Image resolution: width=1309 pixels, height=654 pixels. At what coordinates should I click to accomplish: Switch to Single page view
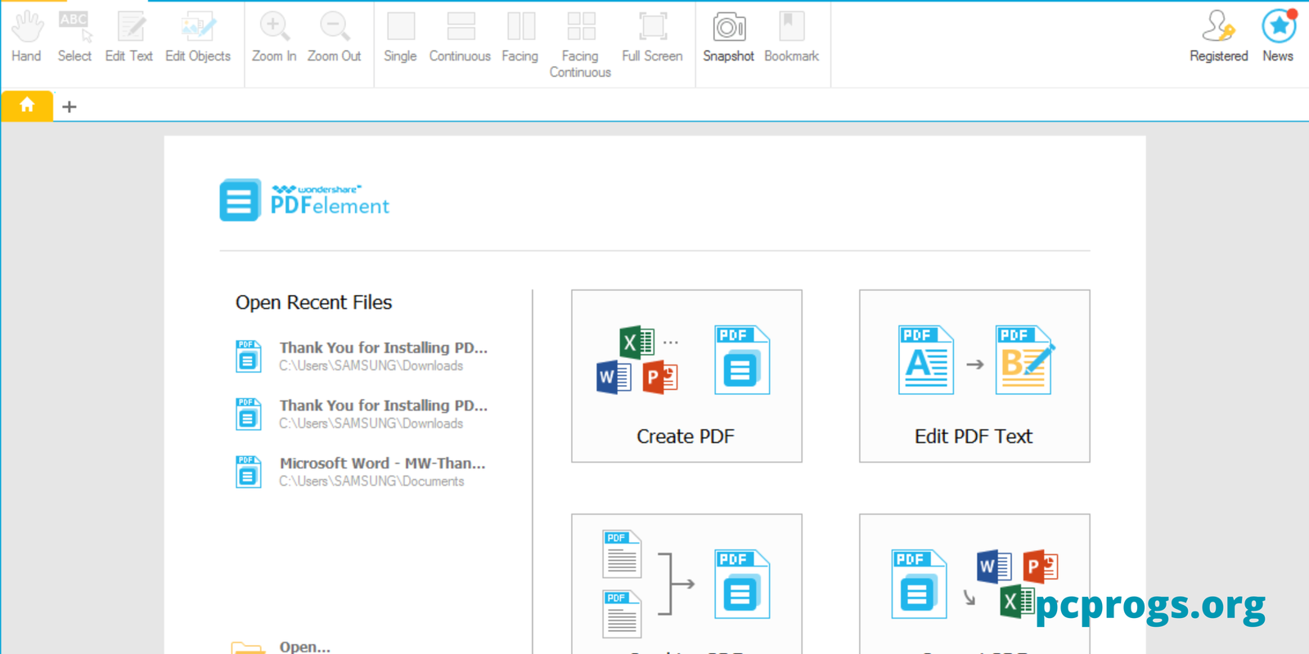tap(400, 38)
